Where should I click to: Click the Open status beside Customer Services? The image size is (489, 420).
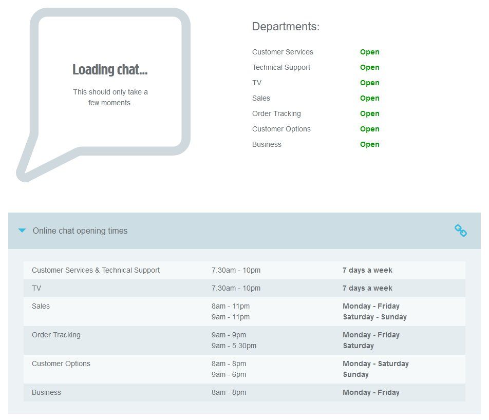pyautogui.click(x=369, y=52)
